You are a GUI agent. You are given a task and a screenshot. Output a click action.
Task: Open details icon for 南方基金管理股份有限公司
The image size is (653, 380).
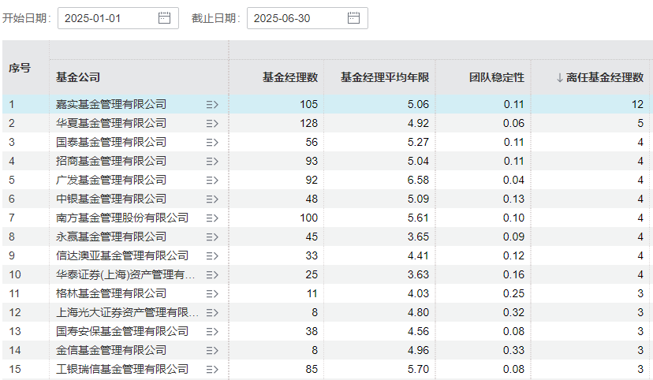click(212, 218)
